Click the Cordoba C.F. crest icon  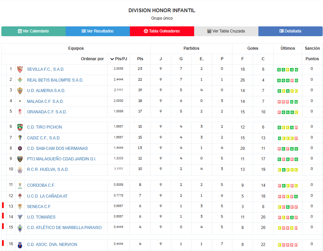pyautogui.click(x=20, y=185)
